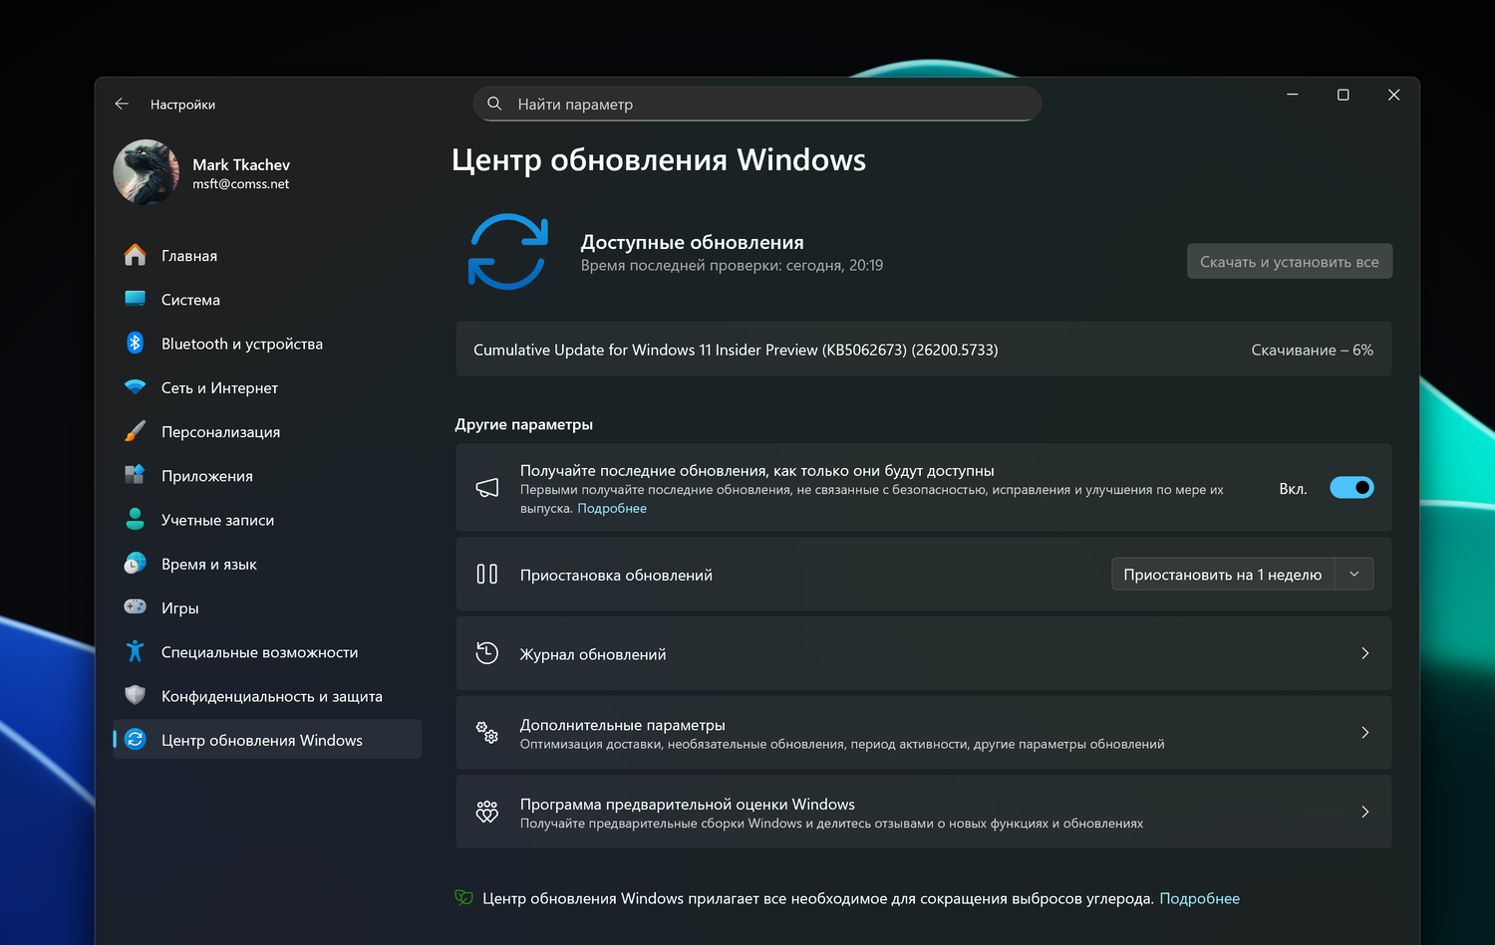Open Дополнительные параметры chevron

[1364, 733]
